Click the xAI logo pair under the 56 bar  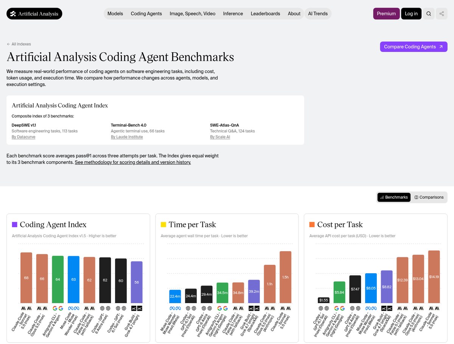coord(137,308)
